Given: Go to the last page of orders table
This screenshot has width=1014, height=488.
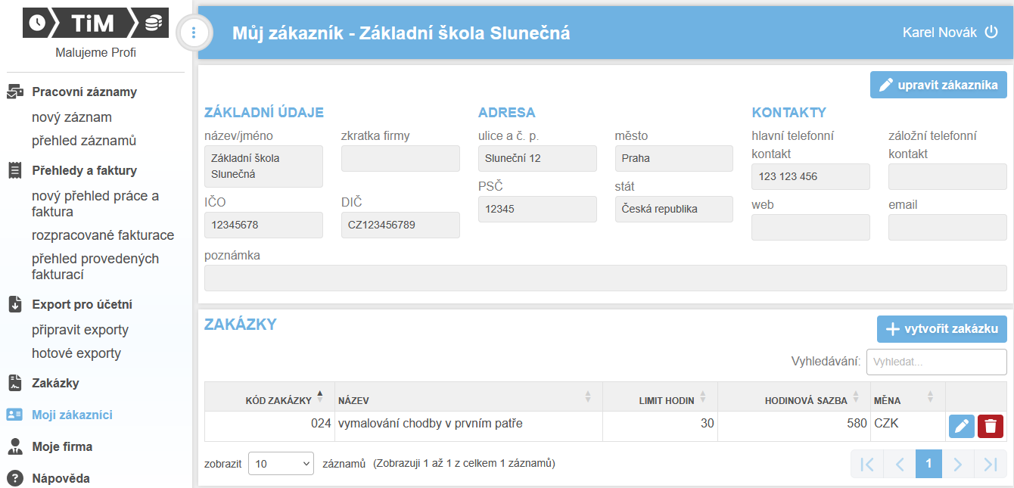Looking at the screenshot, I should 990,464.
